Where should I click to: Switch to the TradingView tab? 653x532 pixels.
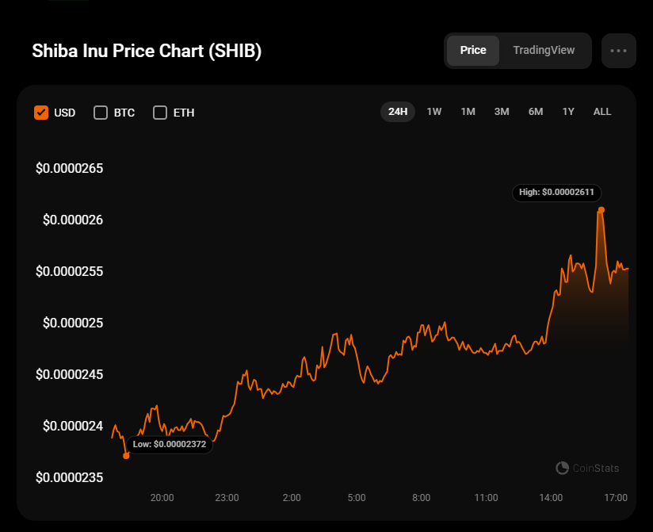[544, 51]
